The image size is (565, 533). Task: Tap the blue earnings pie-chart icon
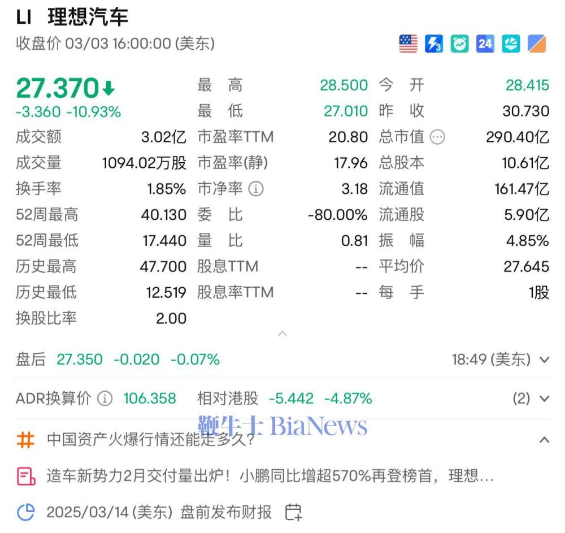pyautogui.click(x=26, y=512)
